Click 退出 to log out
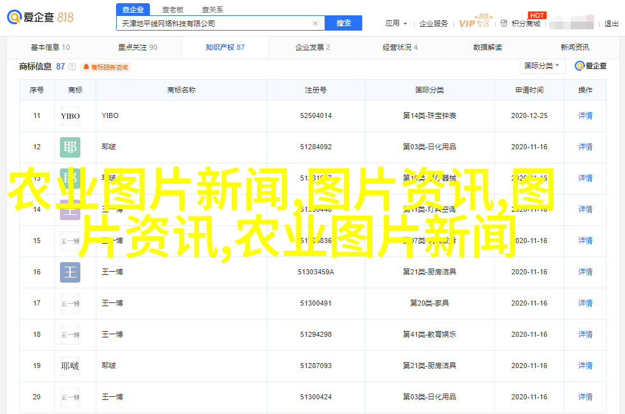This screenshot has width=625, height=414. 611,24
